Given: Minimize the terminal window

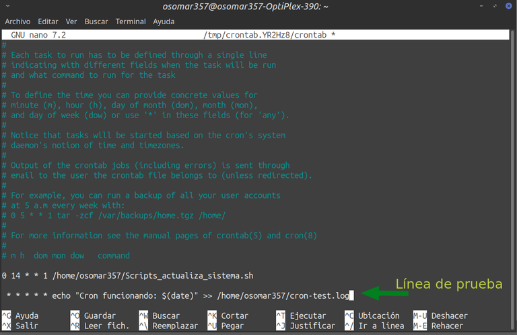Looking at the screenshot, I should tap(482, 6).
